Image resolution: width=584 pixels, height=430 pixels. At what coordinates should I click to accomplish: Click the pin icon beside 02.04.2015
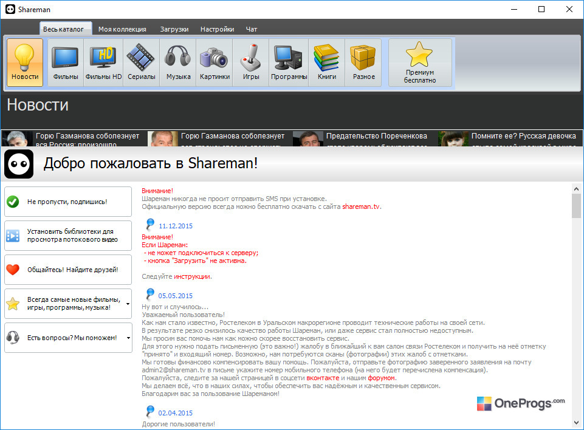click(149, 411)
